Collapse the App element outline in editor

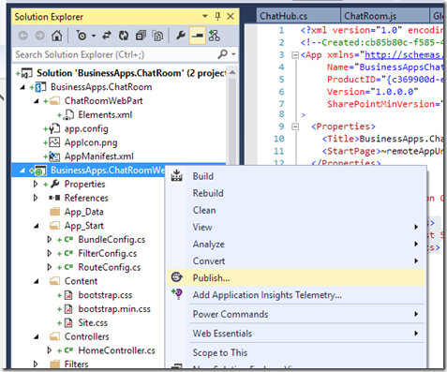[x=295, y=55]
